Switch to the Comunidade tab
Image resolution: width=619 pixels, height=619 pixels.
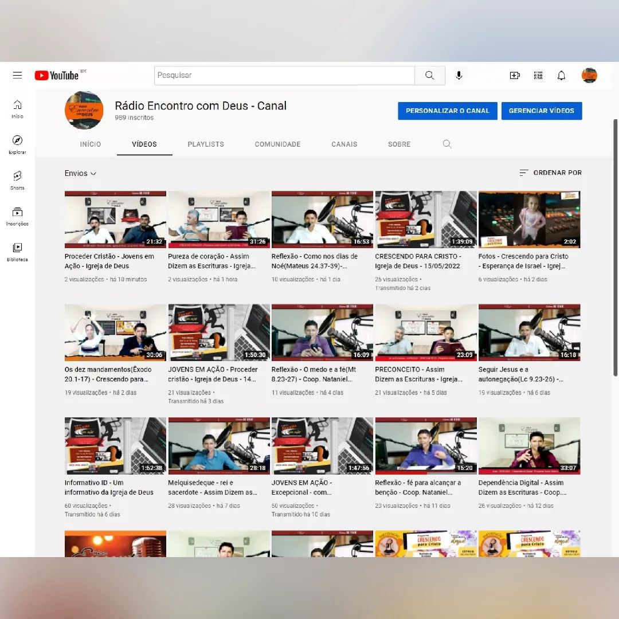[277, 144]
